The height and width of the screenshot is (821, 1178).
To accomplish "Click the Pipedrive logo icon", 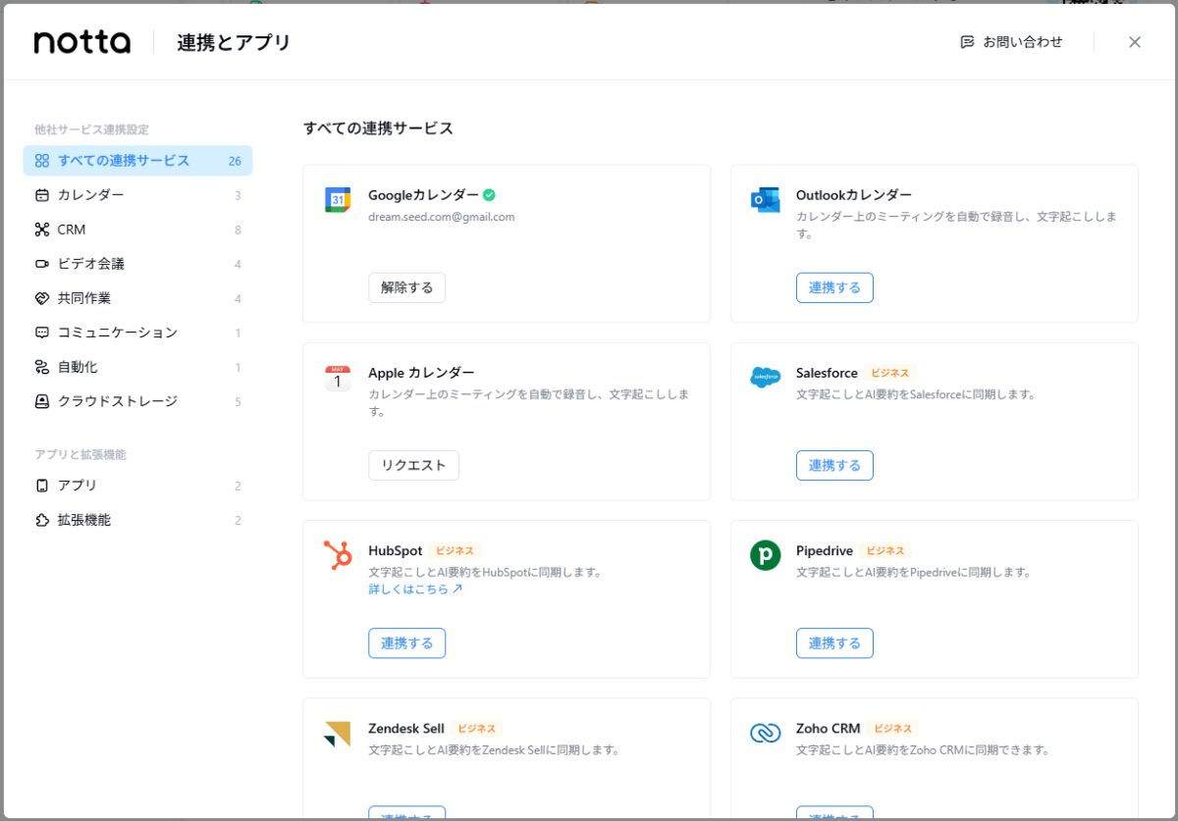I will (765, 555).
